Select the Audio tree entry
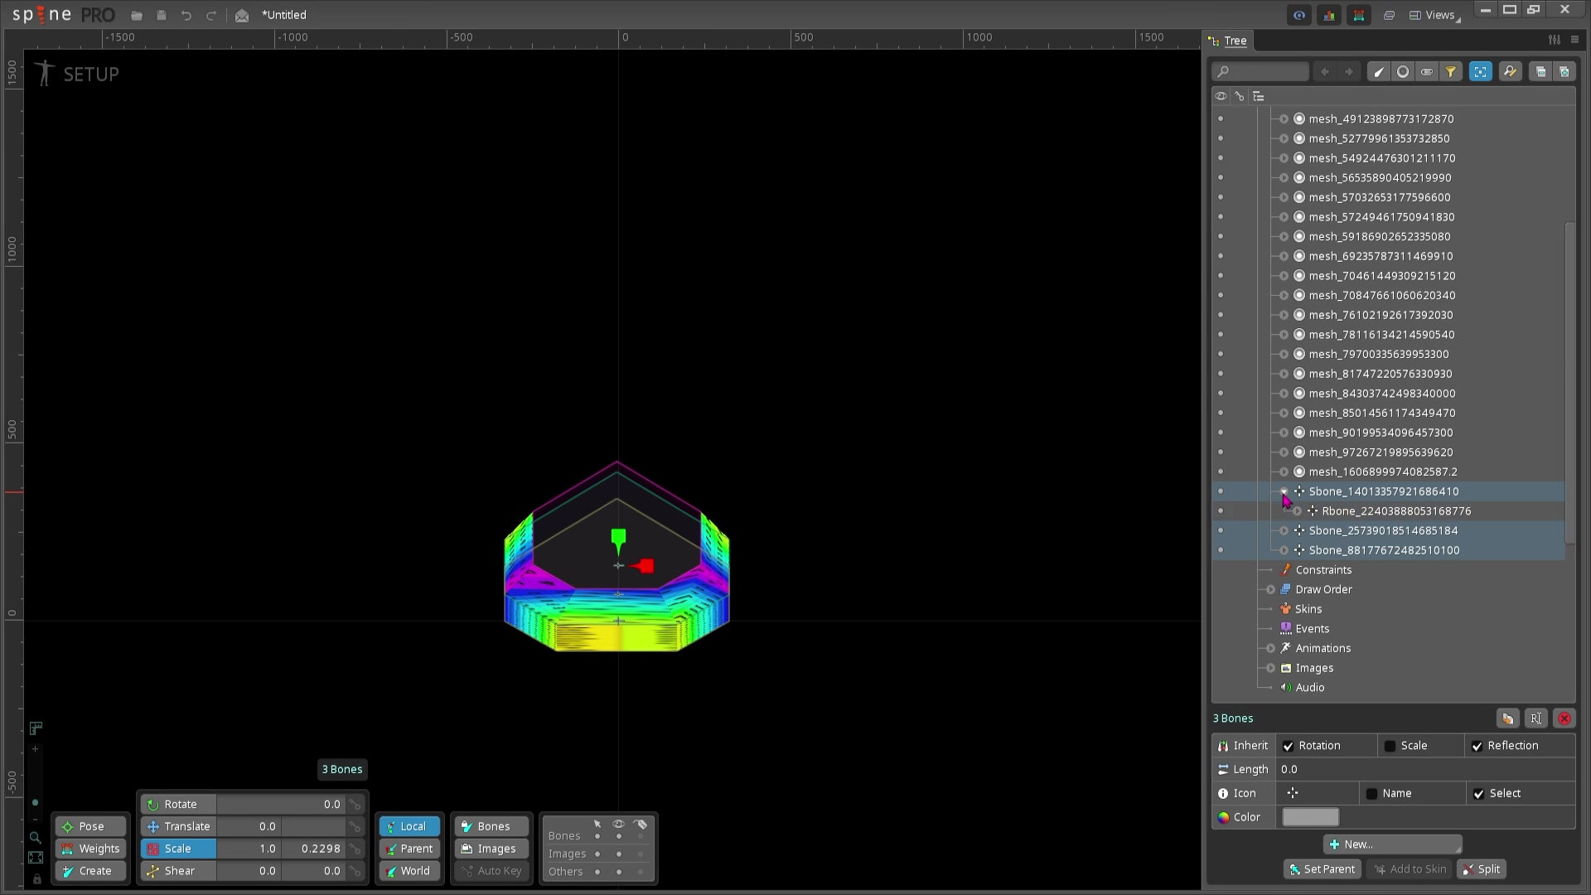 click(x=1309, y=688)
